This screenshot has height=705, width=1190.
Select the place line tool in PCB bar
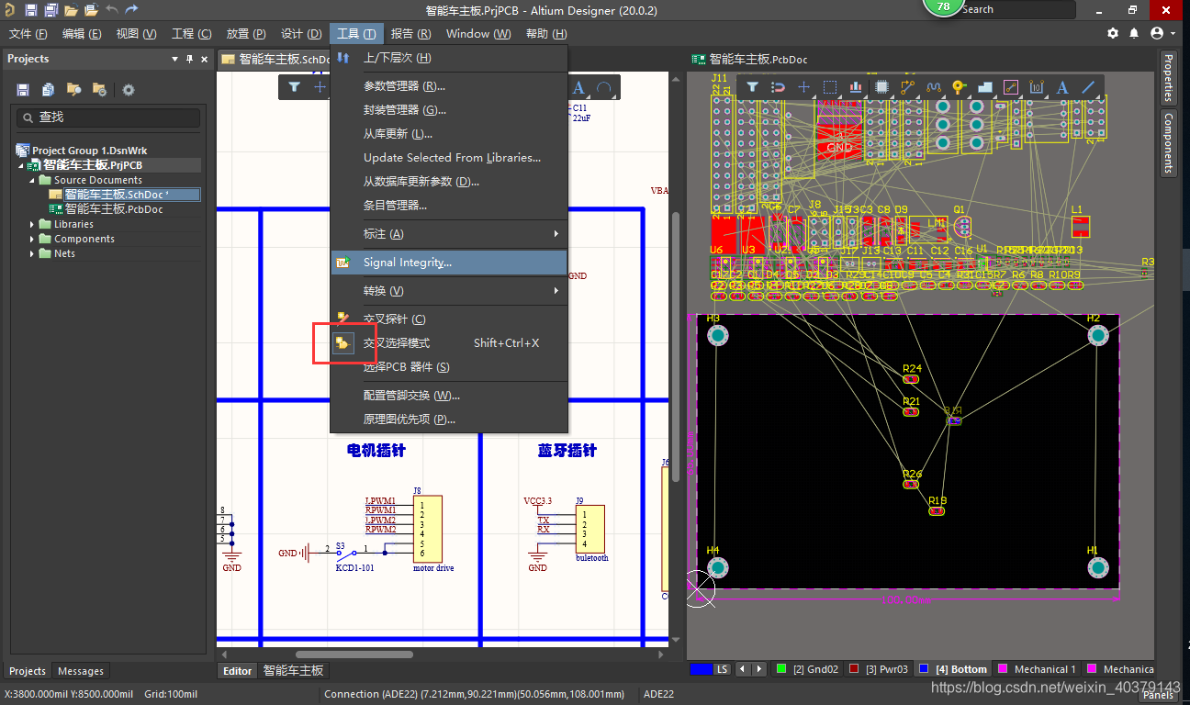click(1088, 87)
